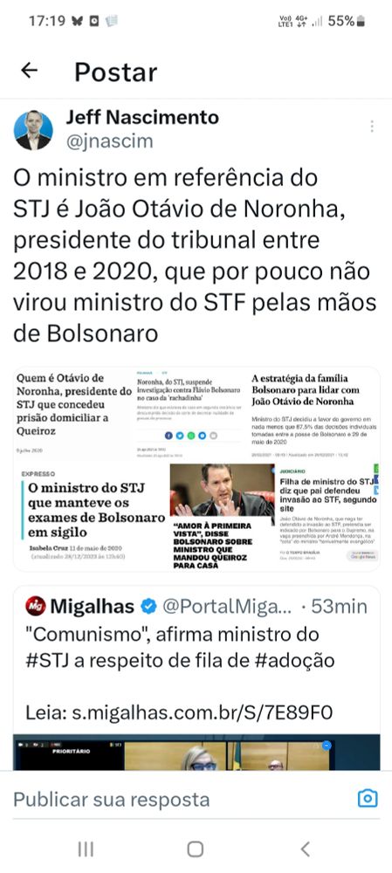392x873 pixels.
Task: Tap Android home button
Action: click(x=195, y=849)
